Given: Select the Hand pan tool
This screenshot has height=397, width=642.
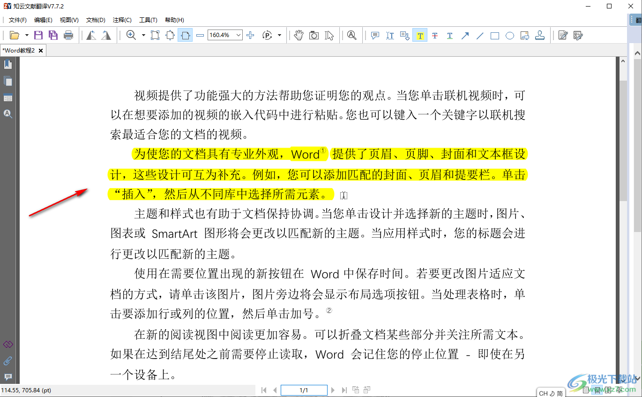Looking at the screenshot, I should [299, 35].
